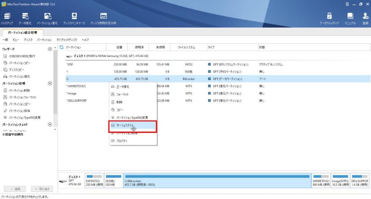Screen dimensions: 371x199
Task: Start パーティション復元 wizard in sidebar
Action: pos(17,76)
